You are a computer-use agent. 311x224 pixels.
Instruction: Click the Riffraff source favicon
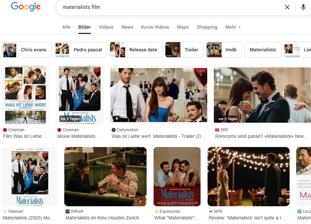click(x=68, y=212)
